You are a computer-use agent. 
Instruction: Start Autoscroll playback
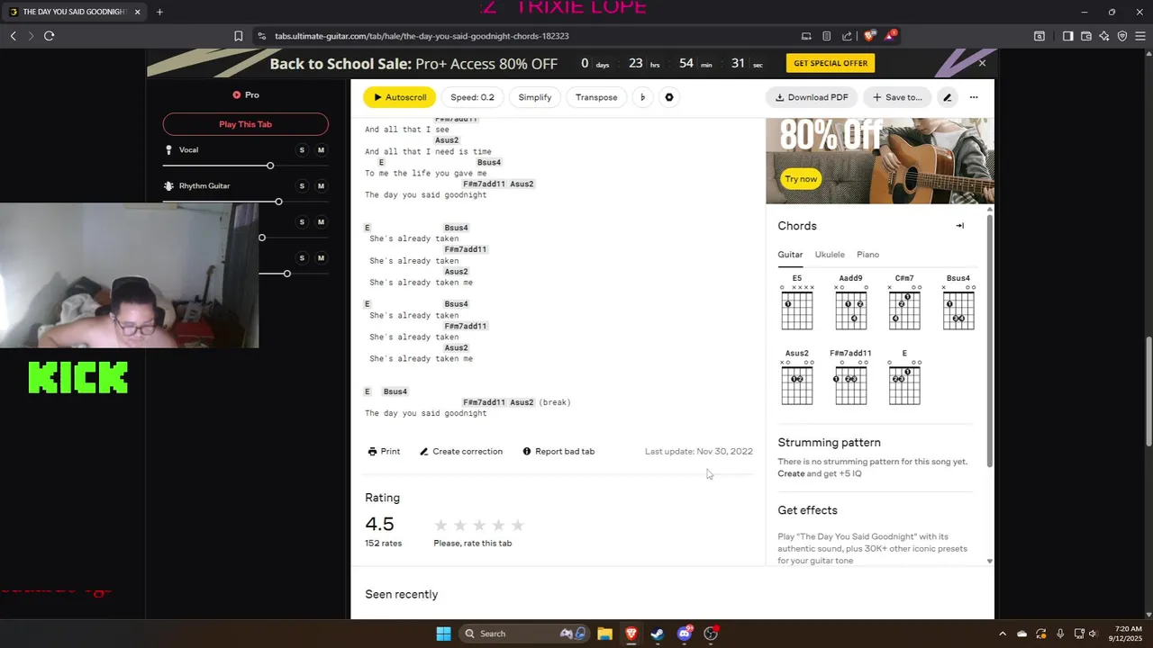400,97
